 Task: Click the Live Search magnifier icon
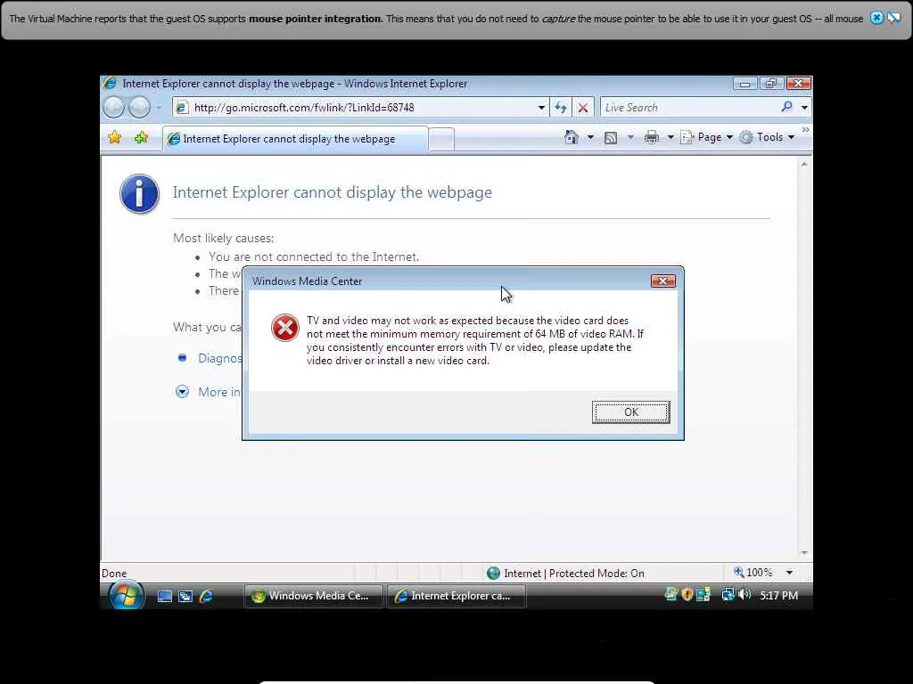(x=786, y=107)
